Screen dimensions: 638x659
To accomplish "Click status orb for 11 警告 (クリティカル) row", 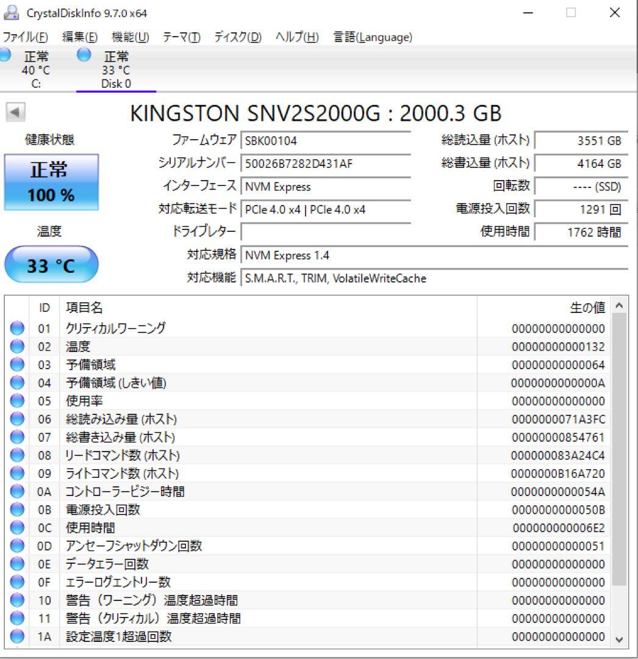I will point(17,618).
